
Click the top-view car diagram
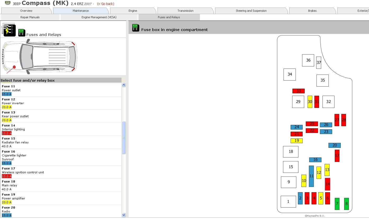[40, 56]
